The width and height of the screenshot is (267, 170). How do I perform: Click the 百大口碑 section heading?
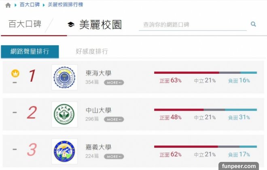[x=25, y=24]
